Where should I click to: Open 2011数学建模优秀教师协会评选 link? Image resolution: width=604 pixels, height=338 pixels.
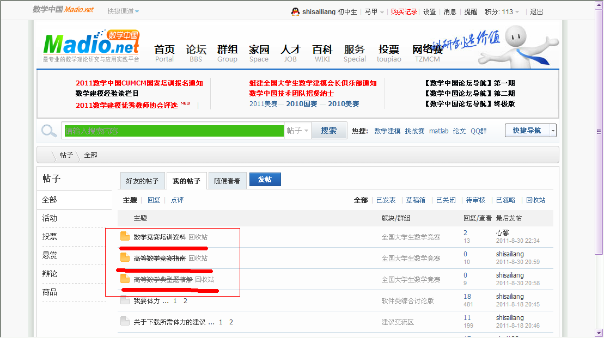click(x=126, y=106)
